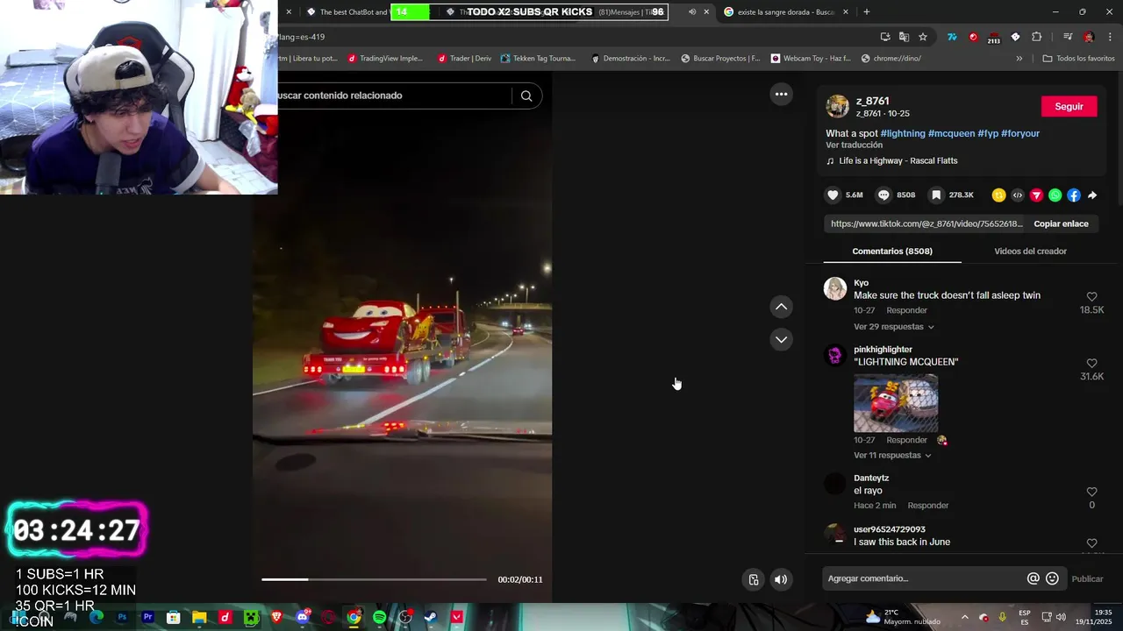Toggle tab audio mute speaker icon

point(692,11)
